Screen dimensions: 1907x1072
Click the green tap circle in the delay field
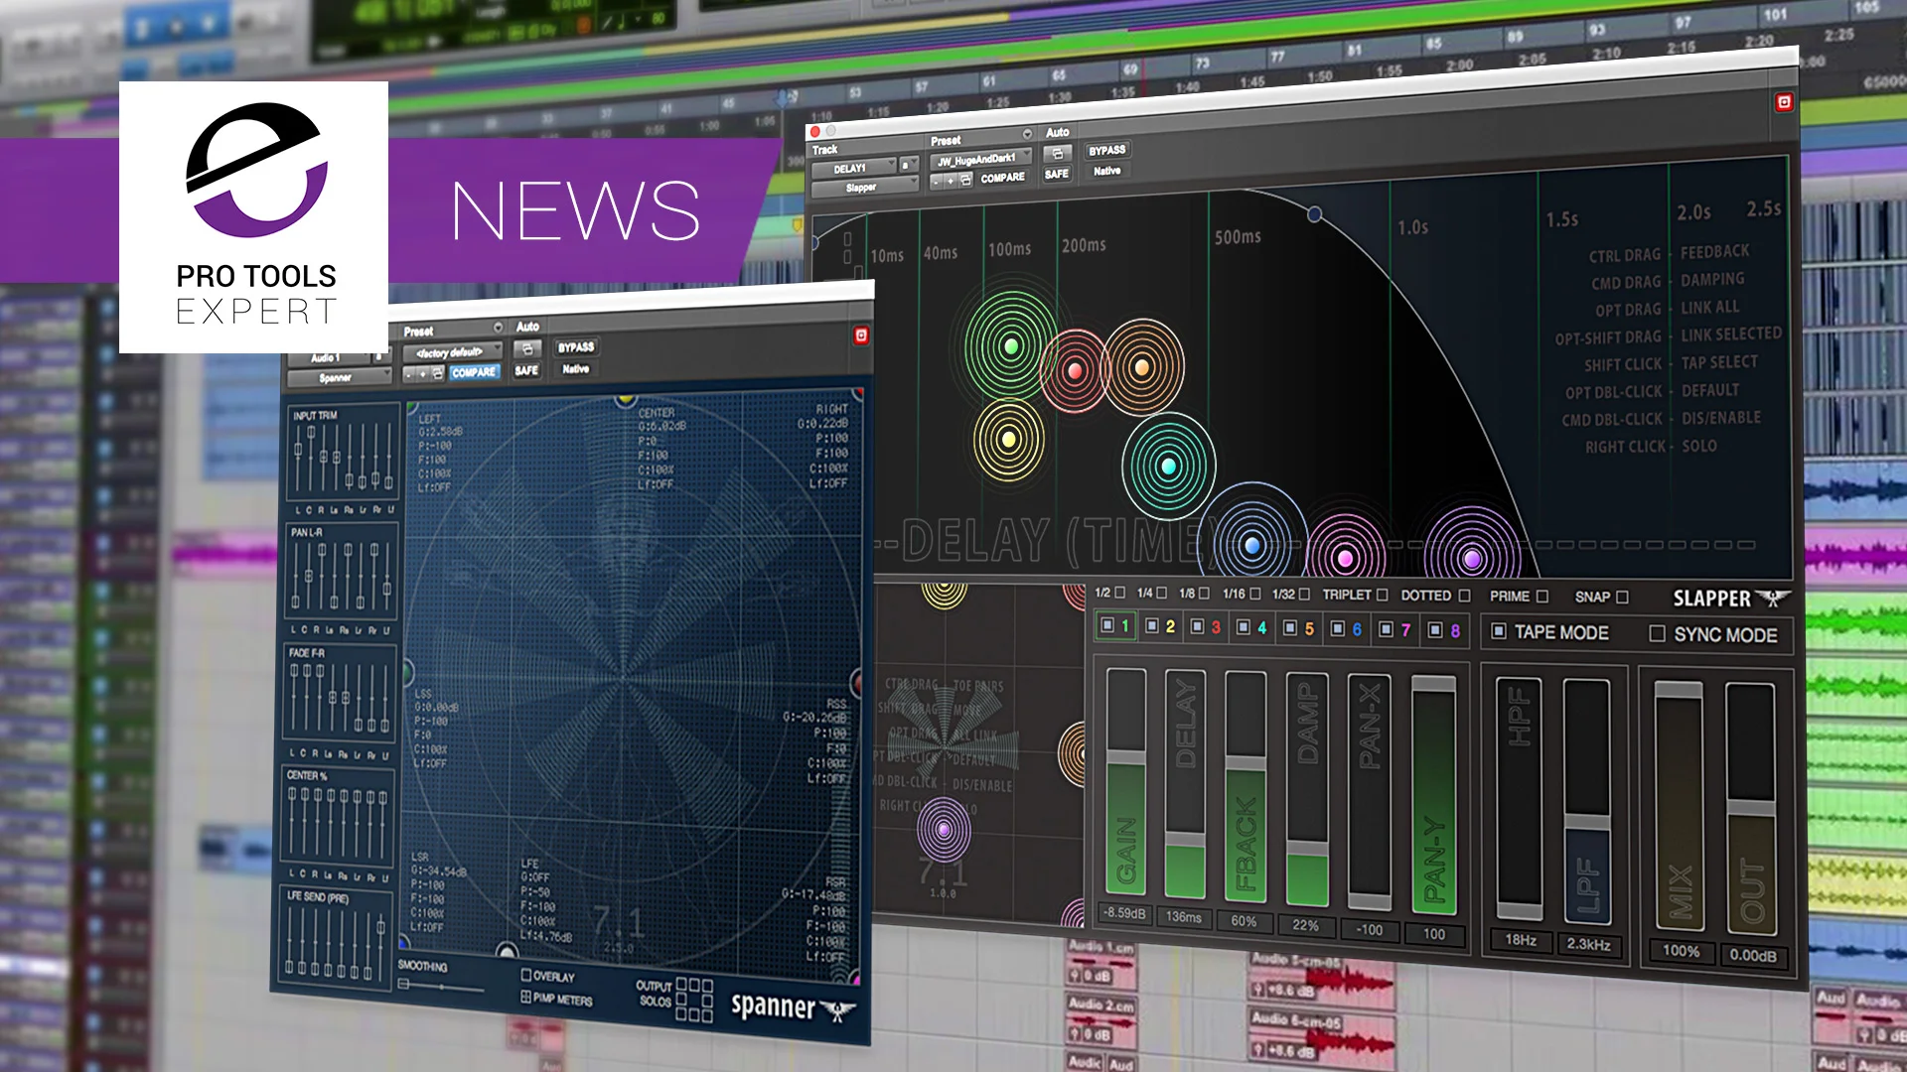point(1010,346)
